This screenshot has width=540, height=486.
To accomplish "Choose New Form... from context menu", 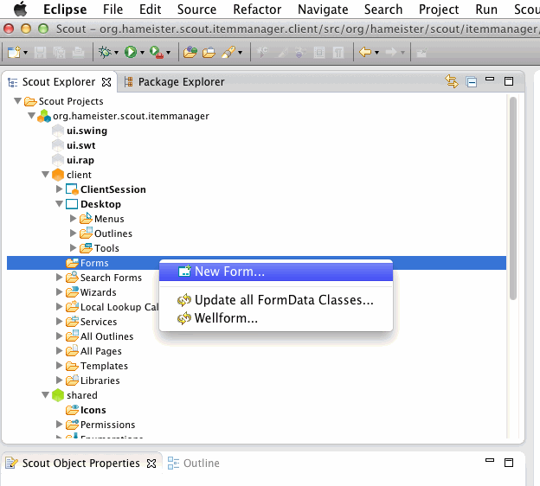I will pos(229,272).
